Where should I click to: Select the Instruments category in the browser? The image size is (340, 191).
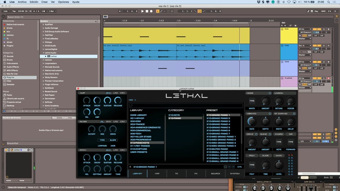(12, 63)
